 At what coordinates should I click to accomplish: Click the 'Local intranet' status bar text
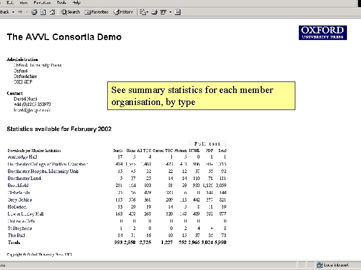[x=336, y=265]
